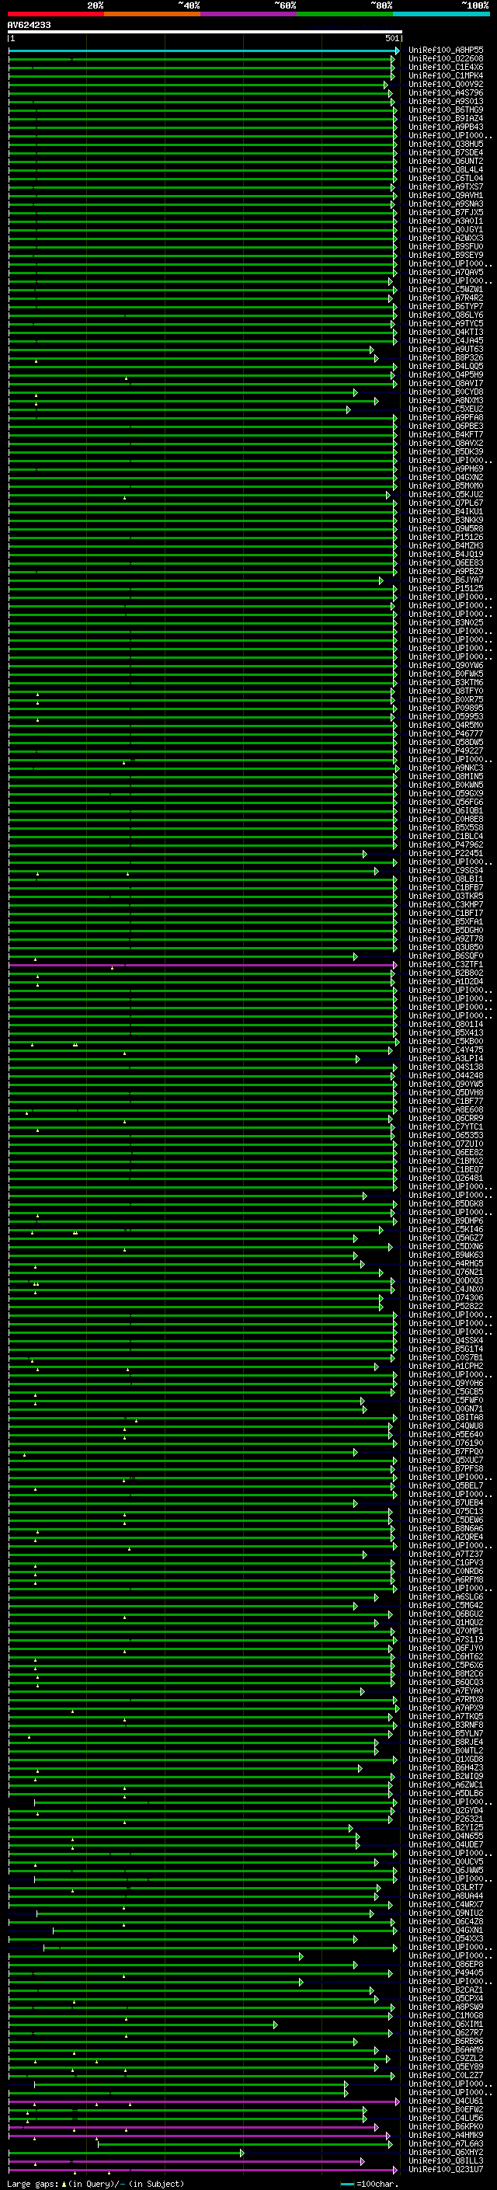The image size is (497, 2190).
Task: Click the cyan ~100% identity legend segment
Action: (x=440, y=15)
